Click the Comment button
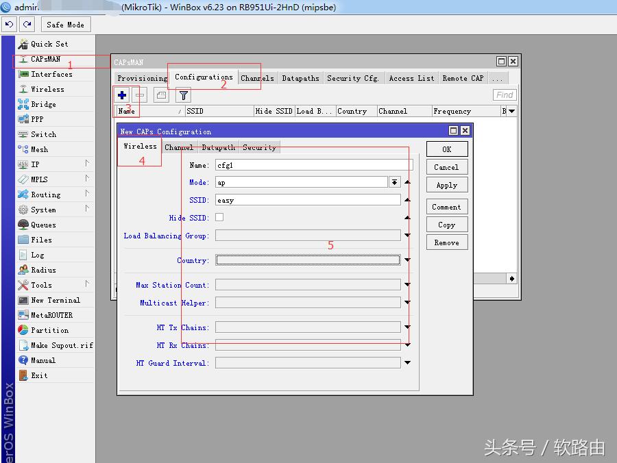This screenshot has width=617, height=463. (447, 207)
